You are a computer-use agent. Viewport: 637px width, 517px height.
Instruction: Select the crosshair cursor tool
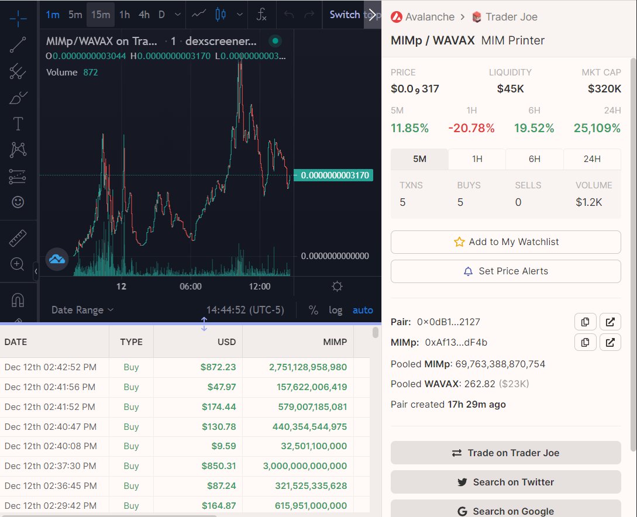[x=18, y=18]
